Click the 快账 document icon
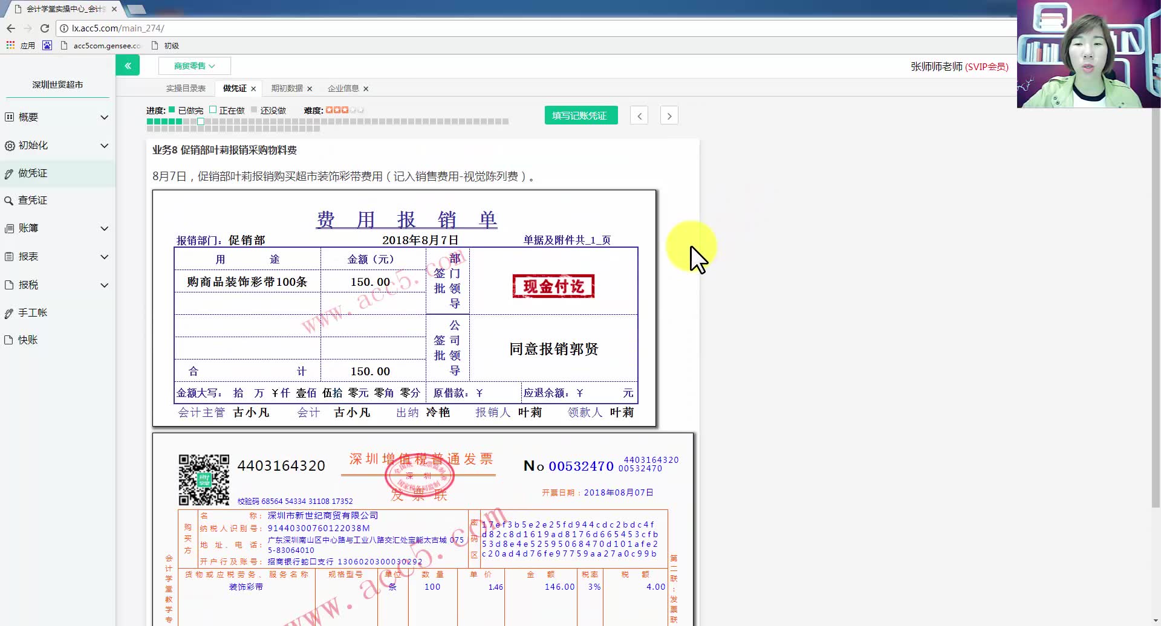Viewport: 1161px width, 626px height. click(8, 340)
